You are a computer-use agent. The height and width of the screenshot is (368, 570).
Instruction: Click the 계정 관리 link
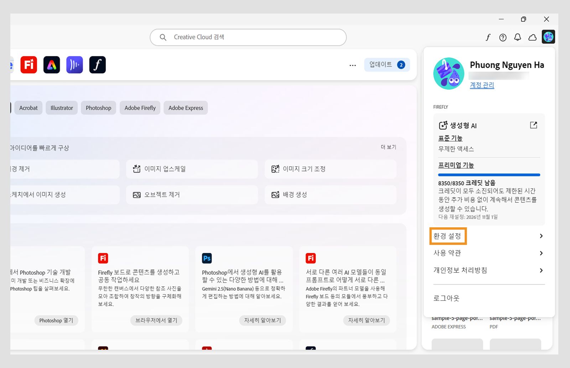pos(482,85)
